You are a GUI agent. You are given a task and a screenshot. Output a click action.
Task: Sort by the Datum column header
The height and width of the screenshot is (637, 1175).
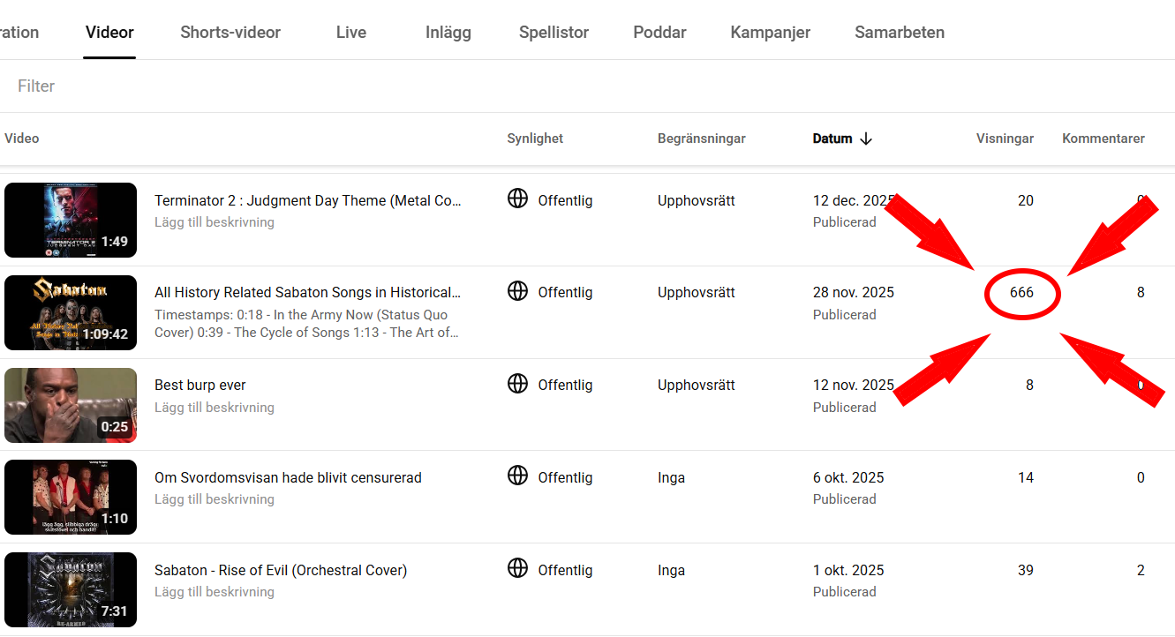(832, 139)
